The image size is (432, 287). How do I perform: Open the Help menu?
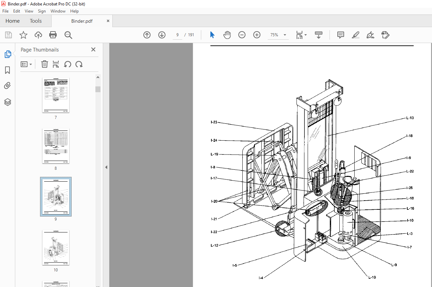tap(74, 11)
